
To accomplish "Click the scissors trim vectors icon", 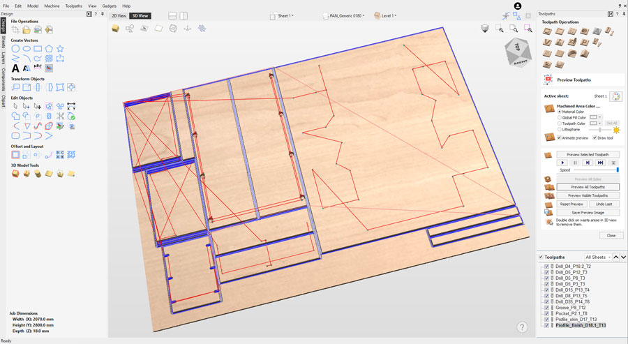I will pyautogui.click(x=60, y=116).
